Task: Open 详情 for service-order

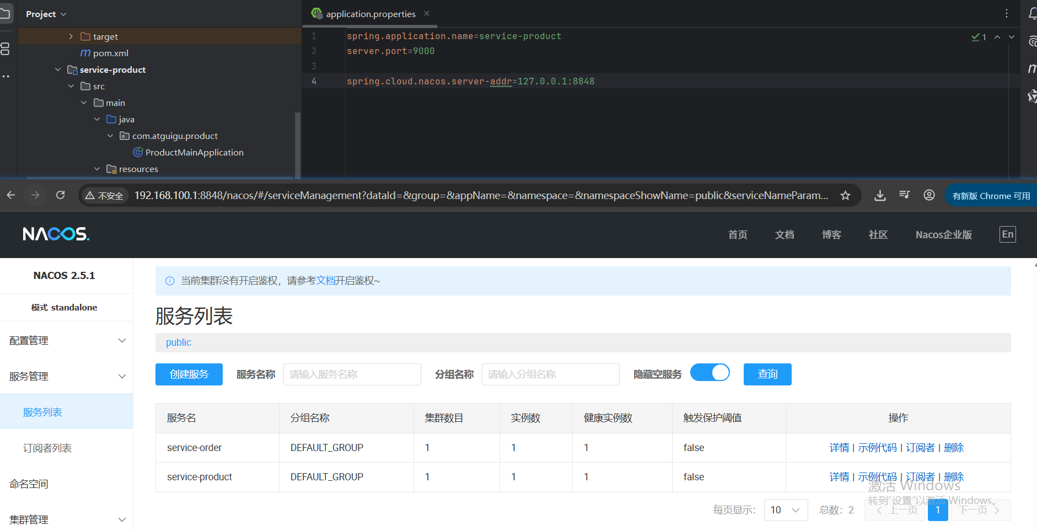Action: coord(839,448)
